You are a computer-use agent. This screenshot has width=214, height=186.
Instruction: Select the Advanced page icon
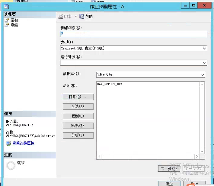click(x=7, y=25)
